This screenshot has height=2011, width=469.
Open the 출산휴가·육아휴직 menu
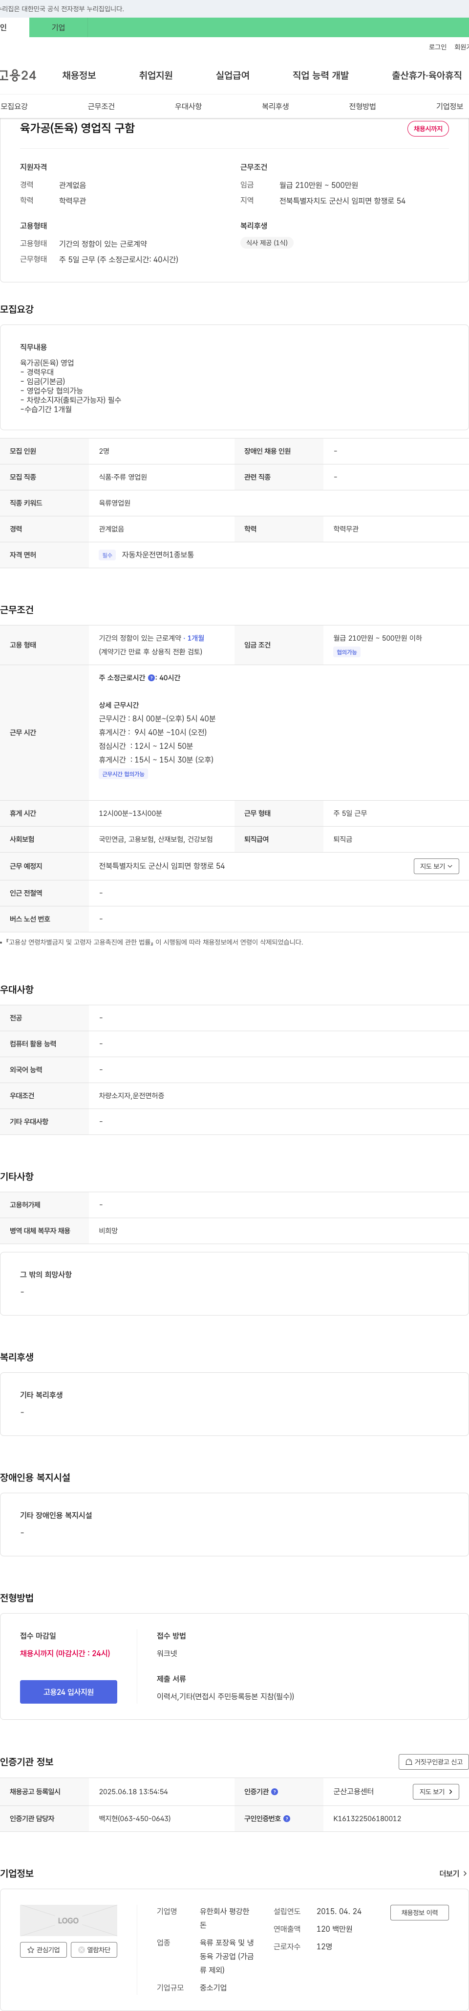[x=426, y=75]
